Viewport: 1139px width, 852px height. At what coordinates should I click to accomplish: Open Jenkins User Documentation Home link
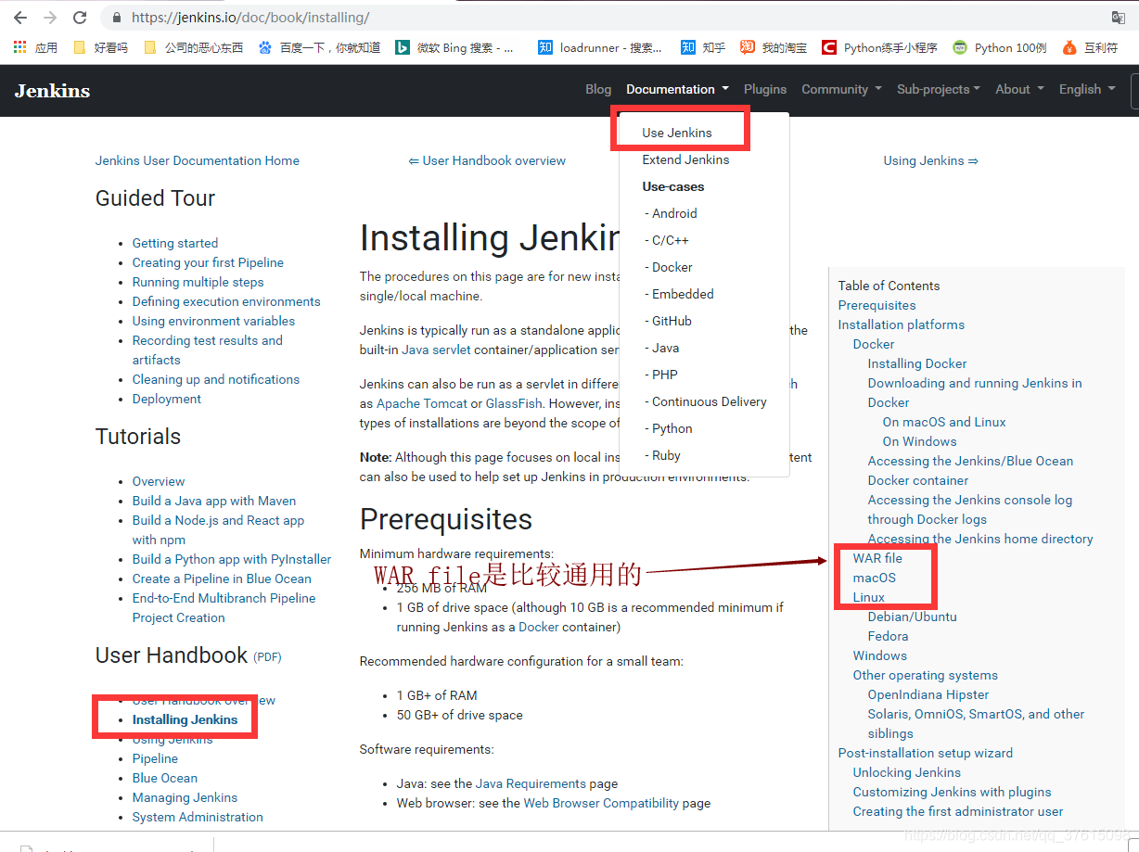(198, 160)
